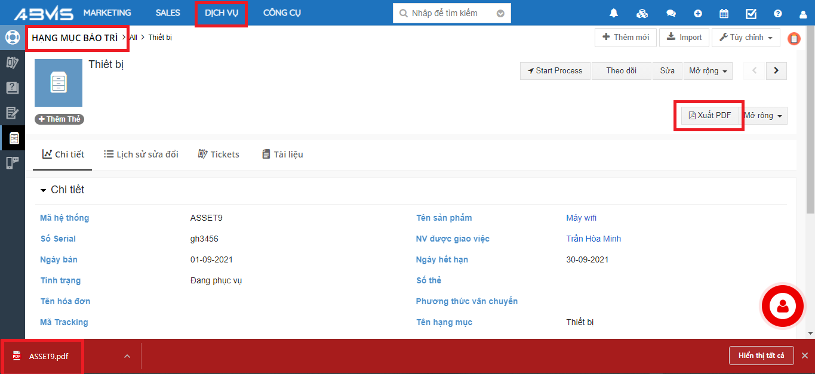Viewport: 815px width, 374px height.
Task: Collapse the Chi tiết section
Action: (43, 190)
